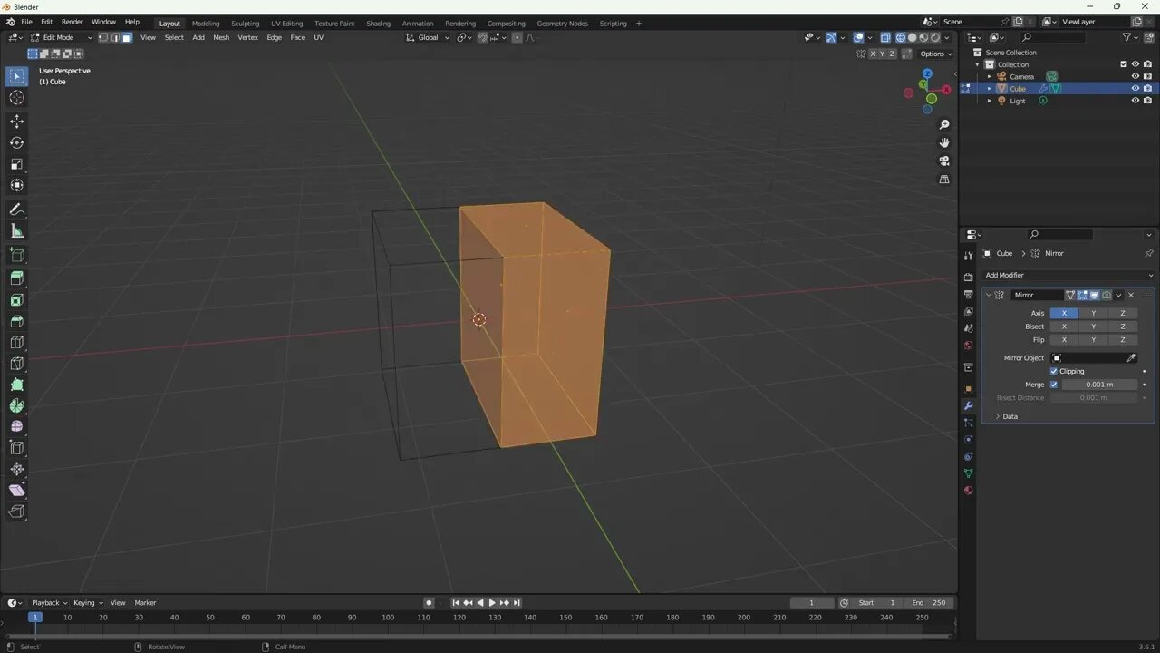Open the viewport Options dropdown
This screenshot has height=653, width=1160.
coord(936,54)
